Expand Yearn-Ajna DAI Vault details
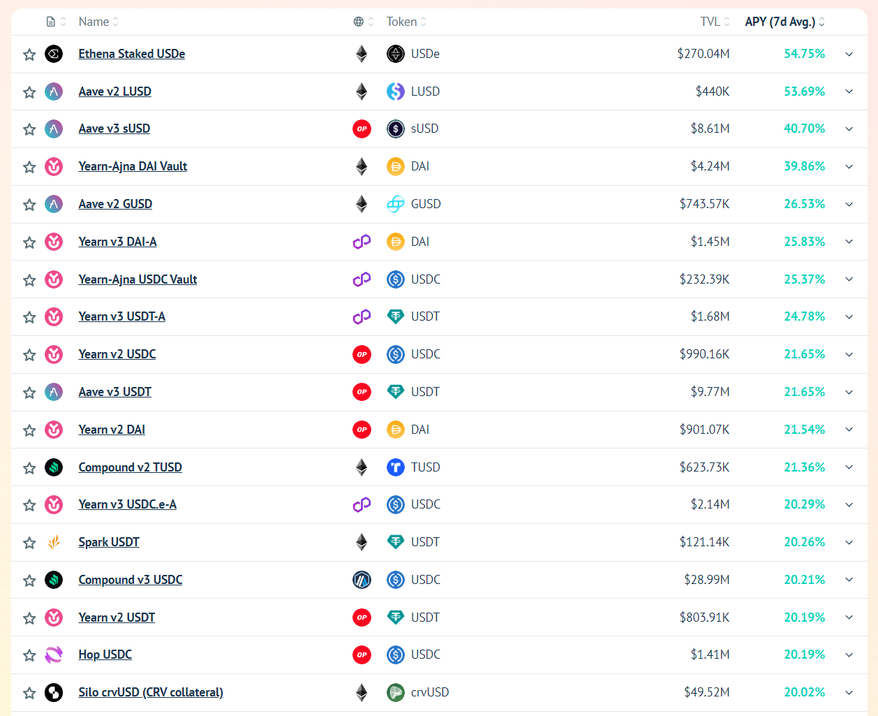The image size is (878, 716). [x=849, y=167]
